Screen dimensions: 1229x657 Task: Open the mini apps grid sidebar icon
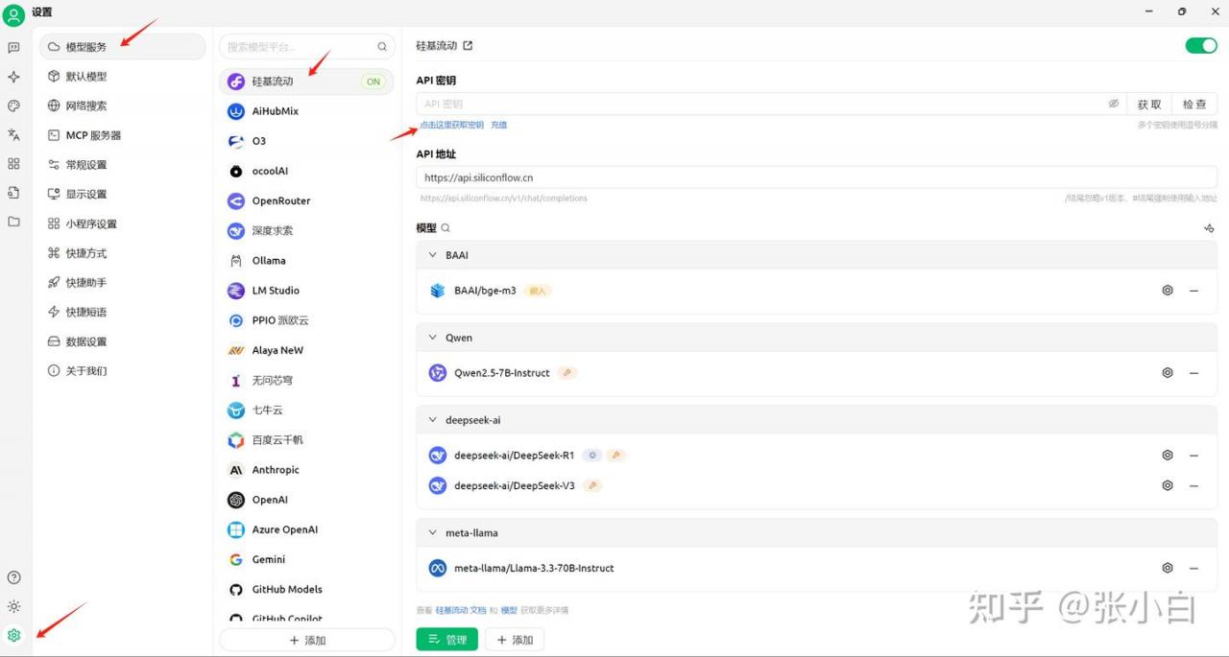pyautogui.click(x=13, y=164)
